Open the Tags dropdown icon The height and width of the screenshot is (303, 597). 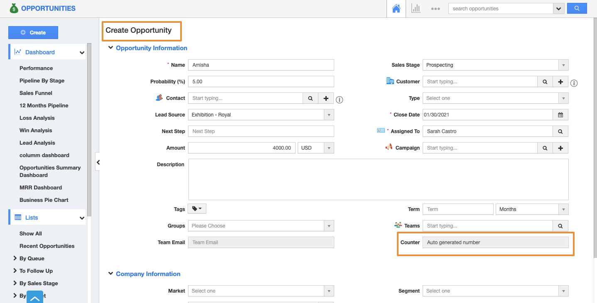point(197,209)
